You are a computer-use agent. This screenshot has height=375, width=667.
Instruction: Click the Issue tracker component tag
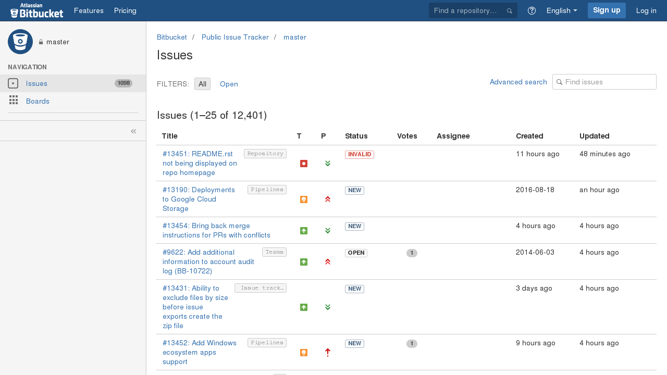click(261, 288)
